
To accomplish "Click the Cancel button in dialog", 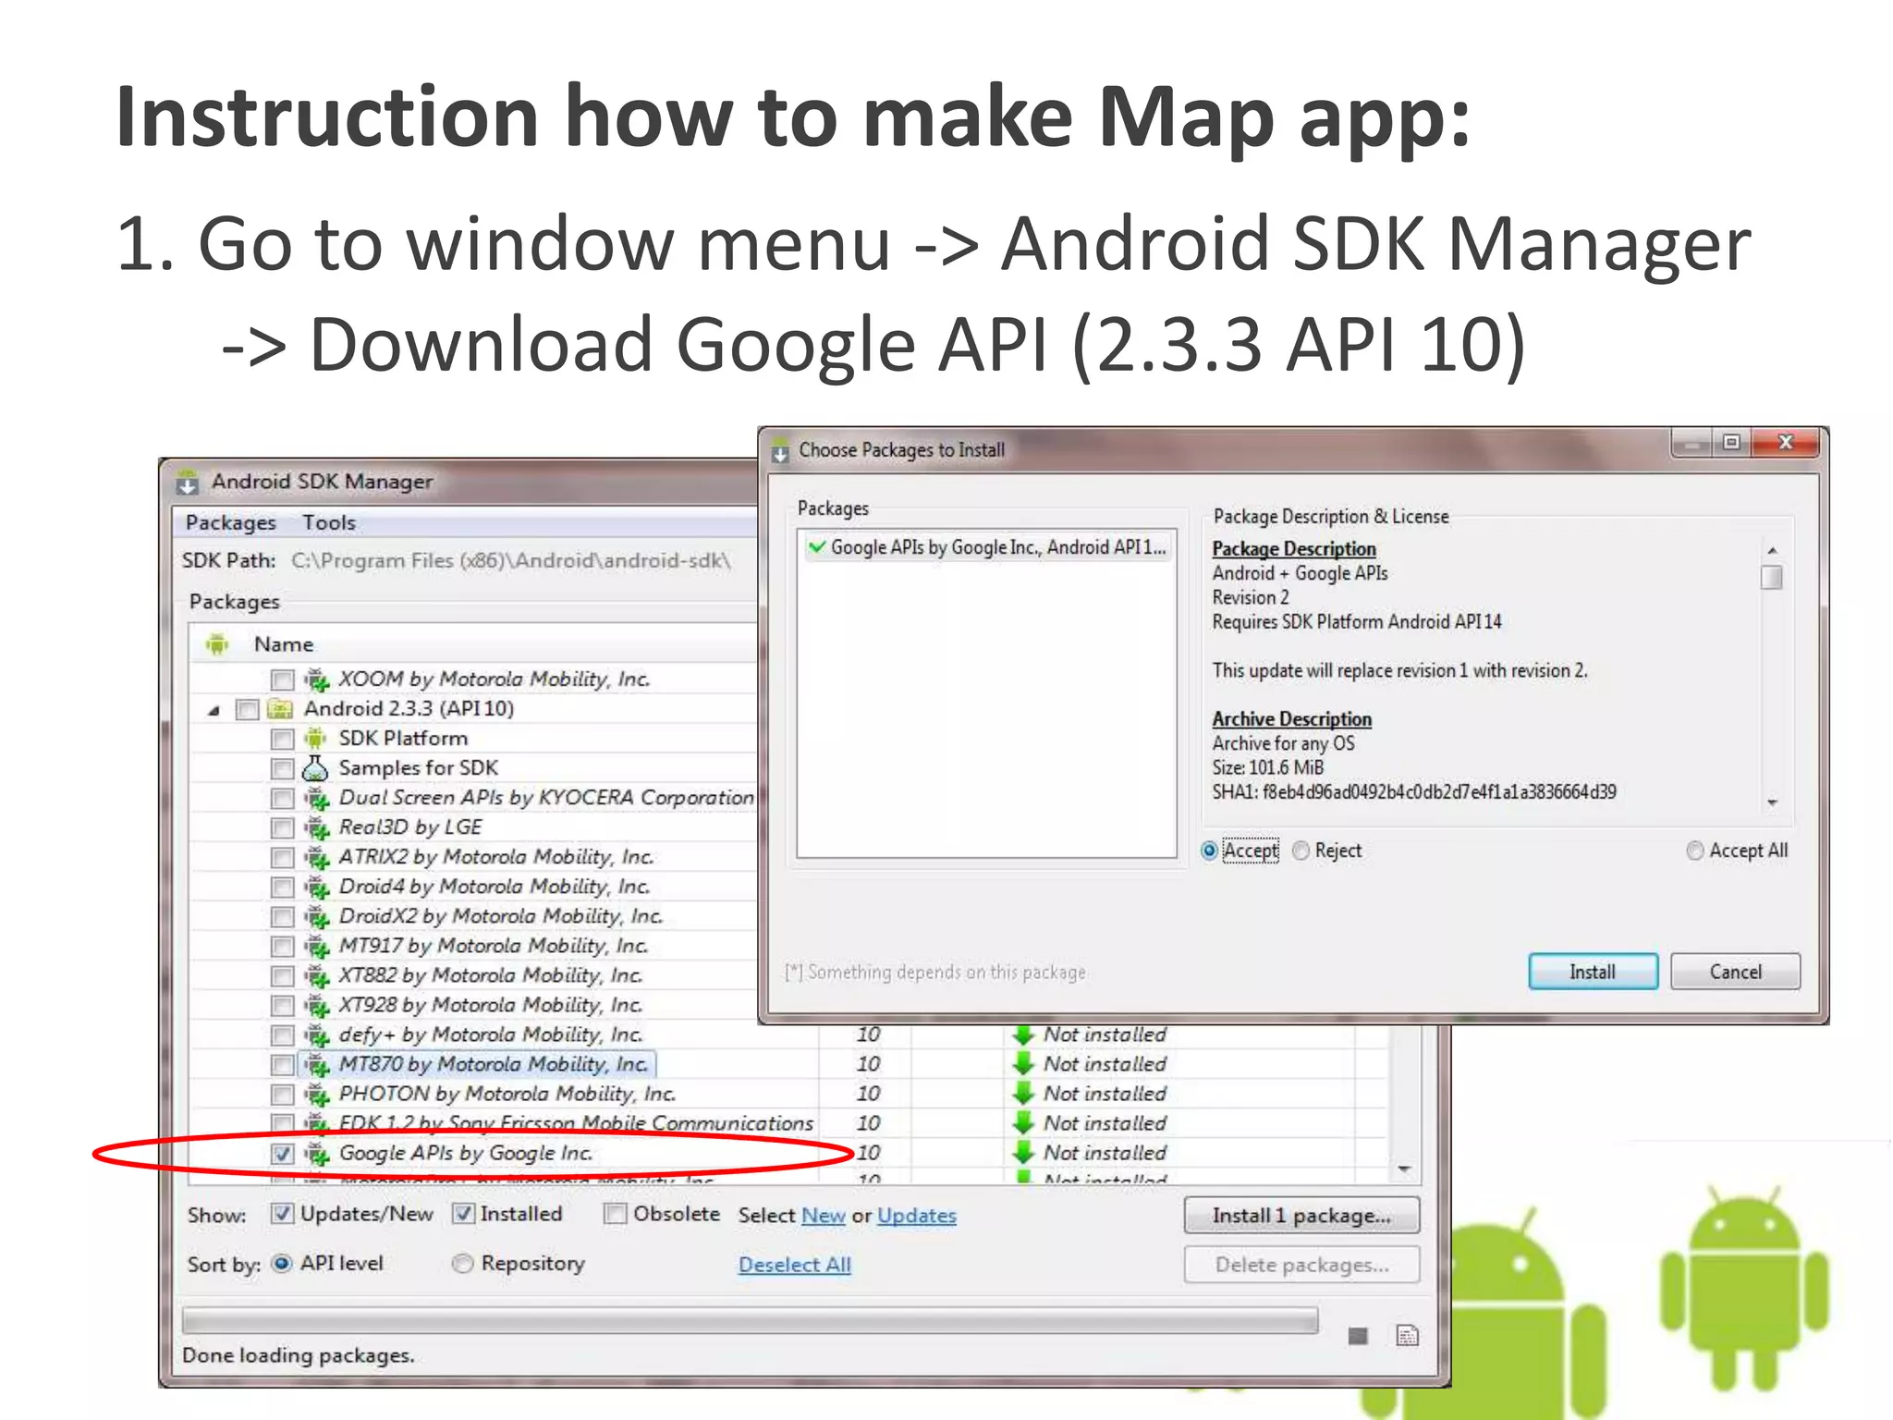I will [1735, 972].
